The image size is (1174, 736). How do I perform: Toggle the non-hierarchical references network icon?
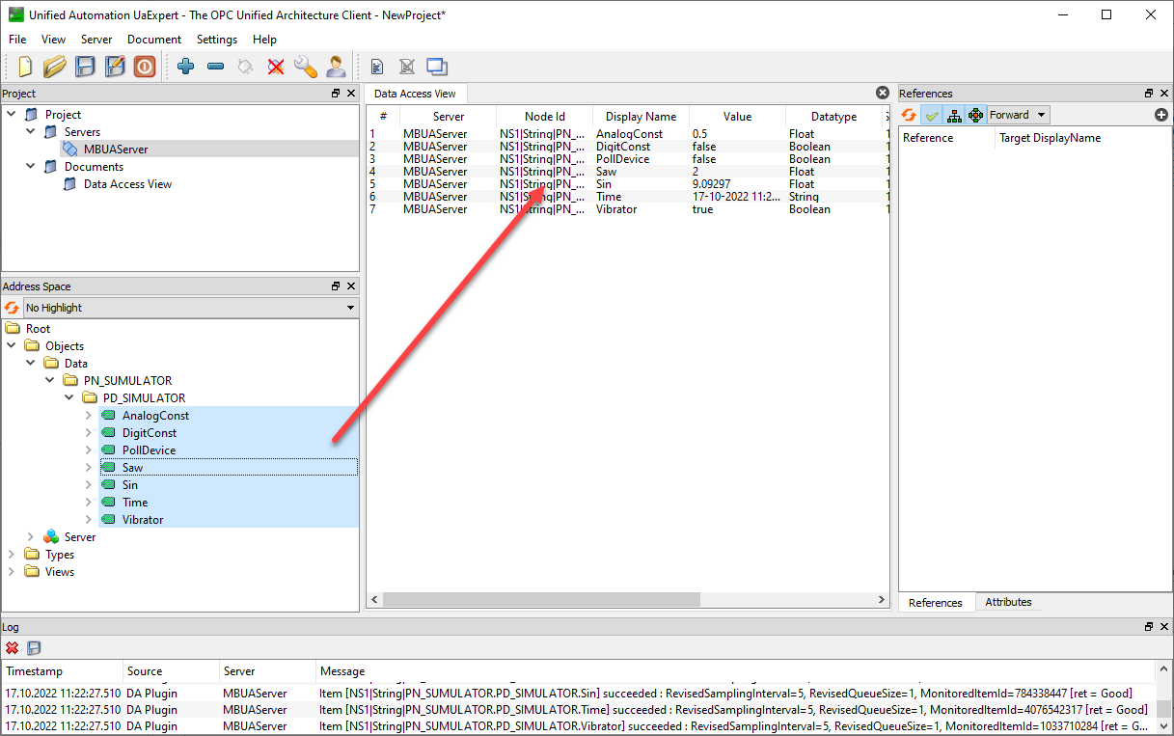(x=976, y=115)
